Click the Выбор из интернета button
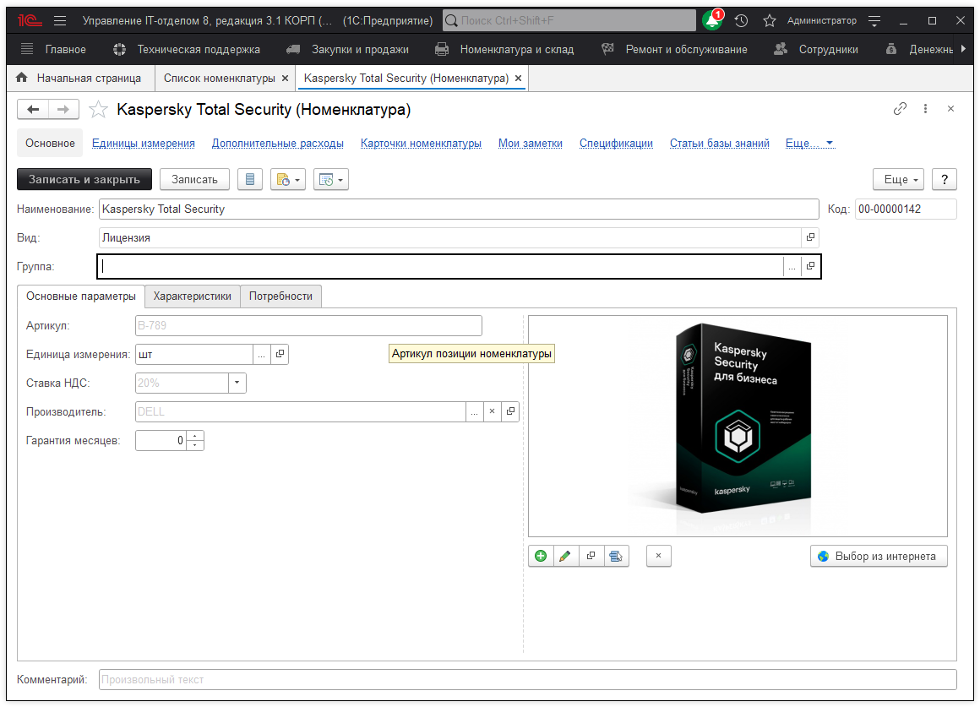The height and width of the screenshot is (707, 980). point(878,556)
